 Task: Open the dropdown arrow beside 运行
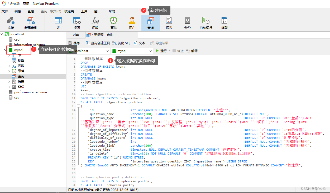[x=169, y=51]
